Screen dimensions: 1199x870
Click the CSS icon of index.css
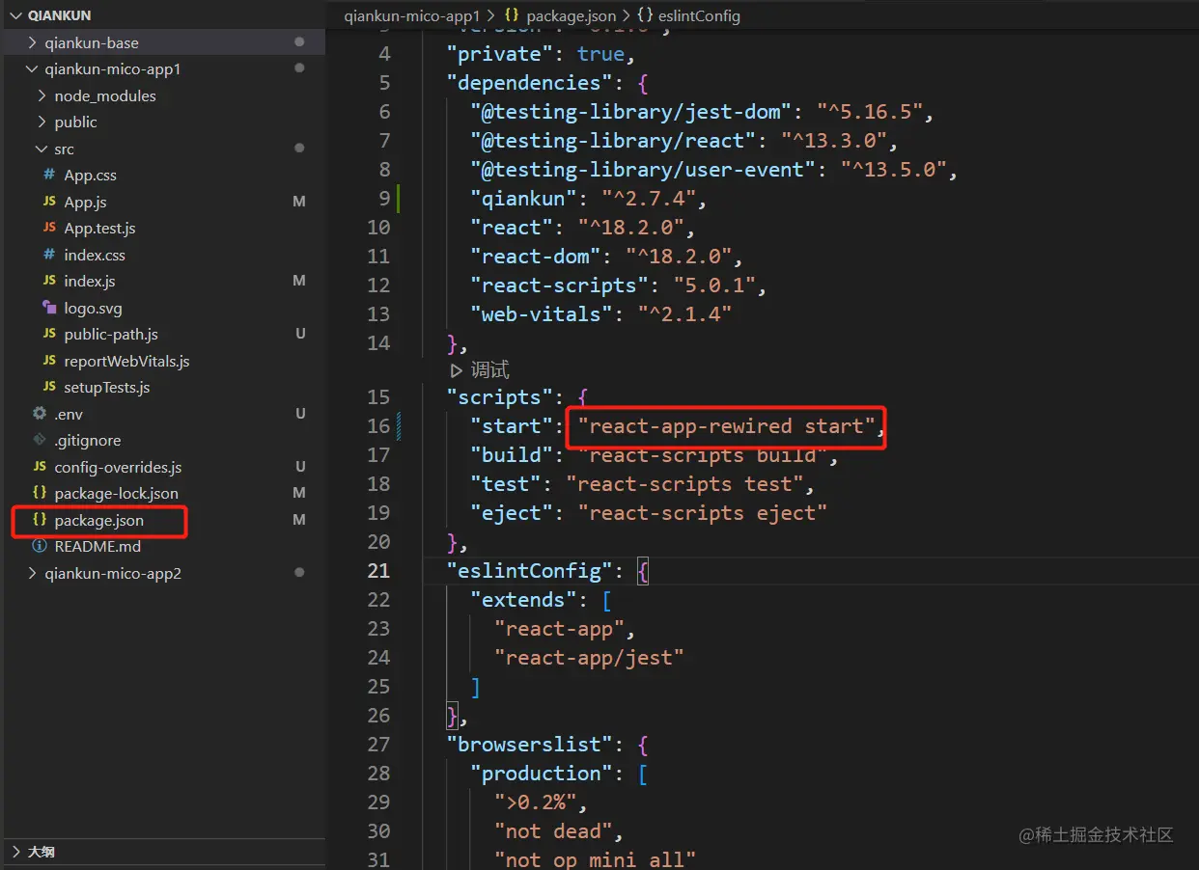tap(49, 255)
